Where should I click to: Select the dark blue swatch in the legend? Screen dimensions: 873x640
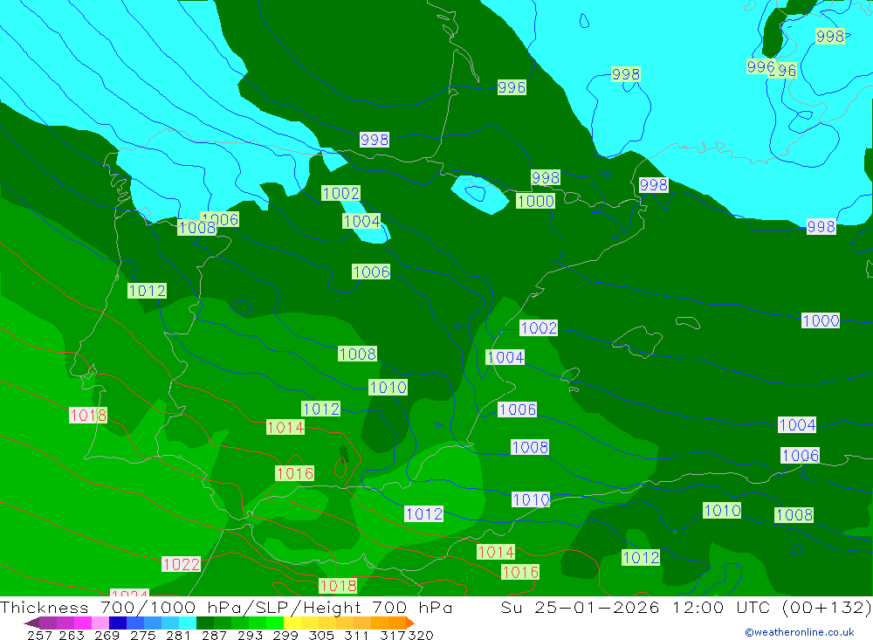pos(118,623)
